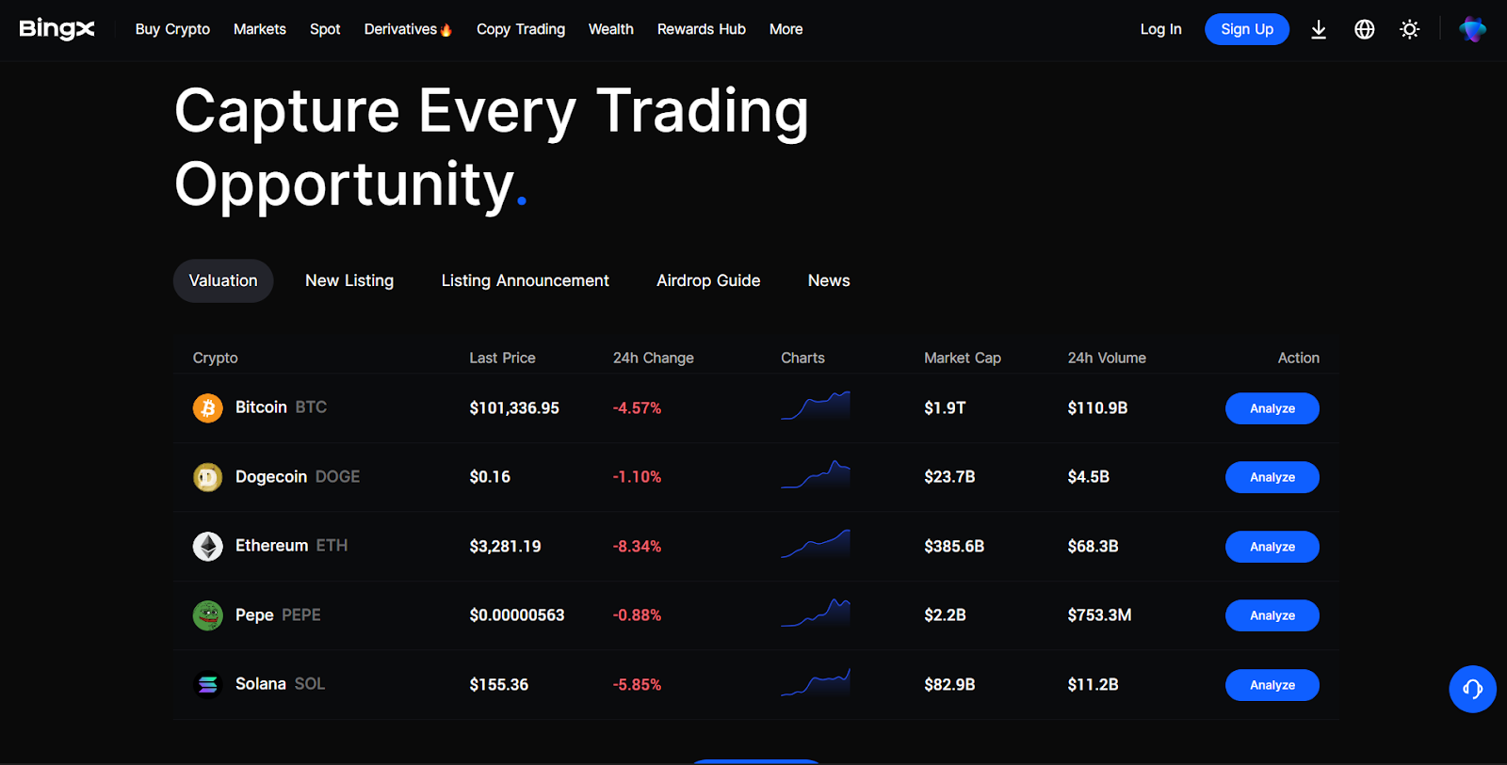Click Analyze for Ethereum

coord(1272,547)
